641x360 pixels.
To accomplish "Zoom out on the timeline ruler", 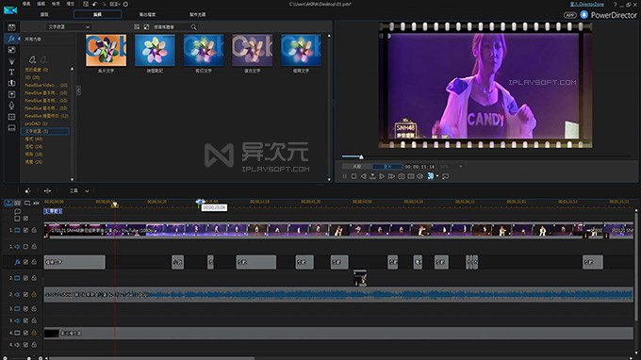I will [x=5, y=358].
